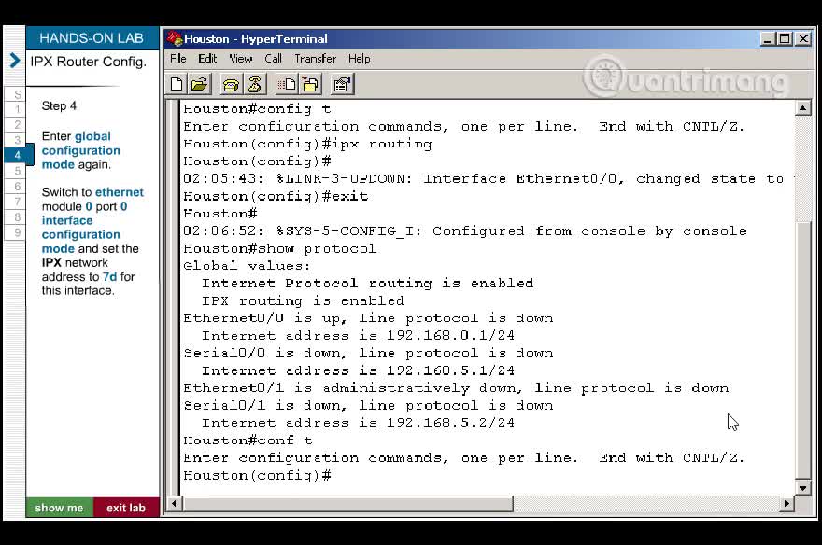
Task: Click the exit lab button
Action: (x=126, y=508)
